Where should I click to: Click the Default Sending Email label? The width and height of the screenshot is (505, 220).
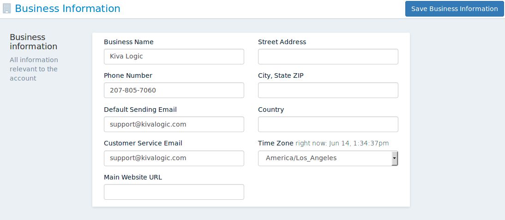140,110
